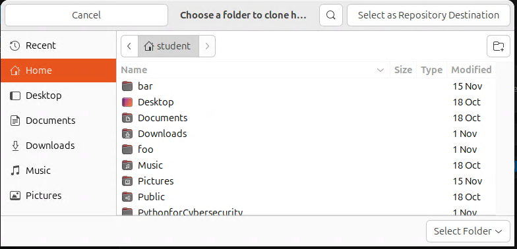
Task: Go forward with the right chevron
Action: [x=207, y=46]
